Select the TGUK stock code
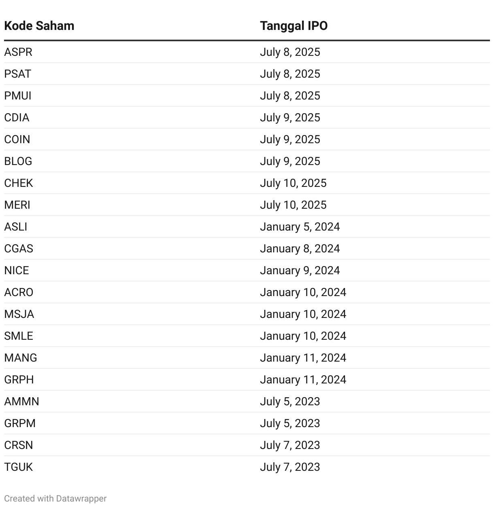This screenshot has height=508, width=494. point(19,467)
